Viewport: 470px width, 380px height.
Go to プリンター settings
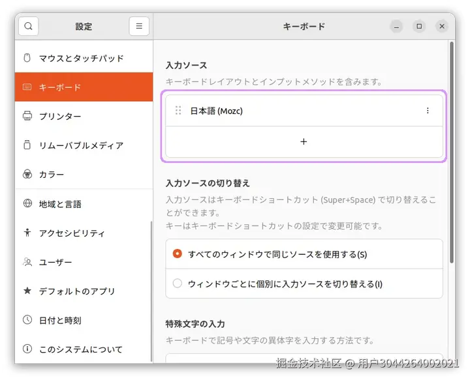pos(84,116)
